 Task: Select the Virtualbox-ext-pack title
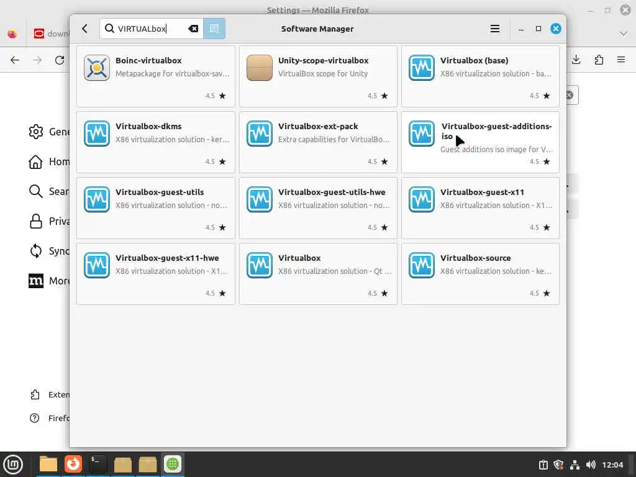[318, 126]
